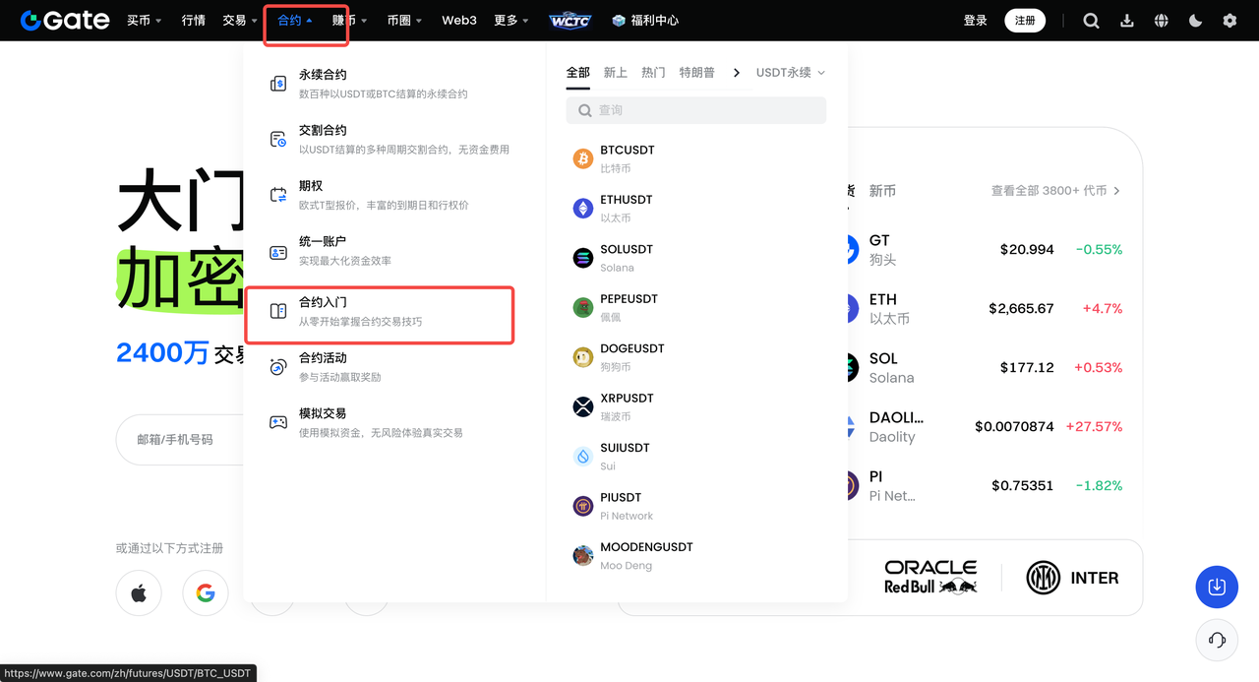Switch to the 热门 tab
1259x682 pixels.
click(653, 72)
